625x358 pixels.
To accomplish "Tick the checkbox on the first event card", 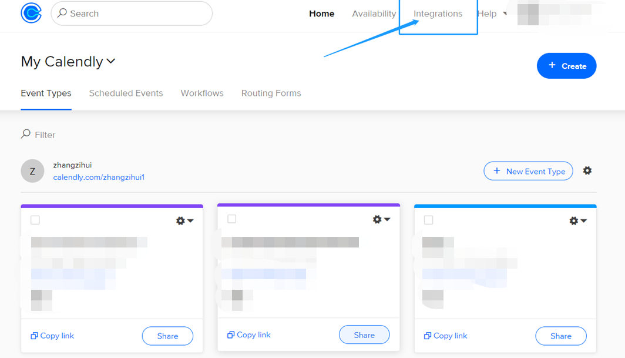I will [35, 220].
